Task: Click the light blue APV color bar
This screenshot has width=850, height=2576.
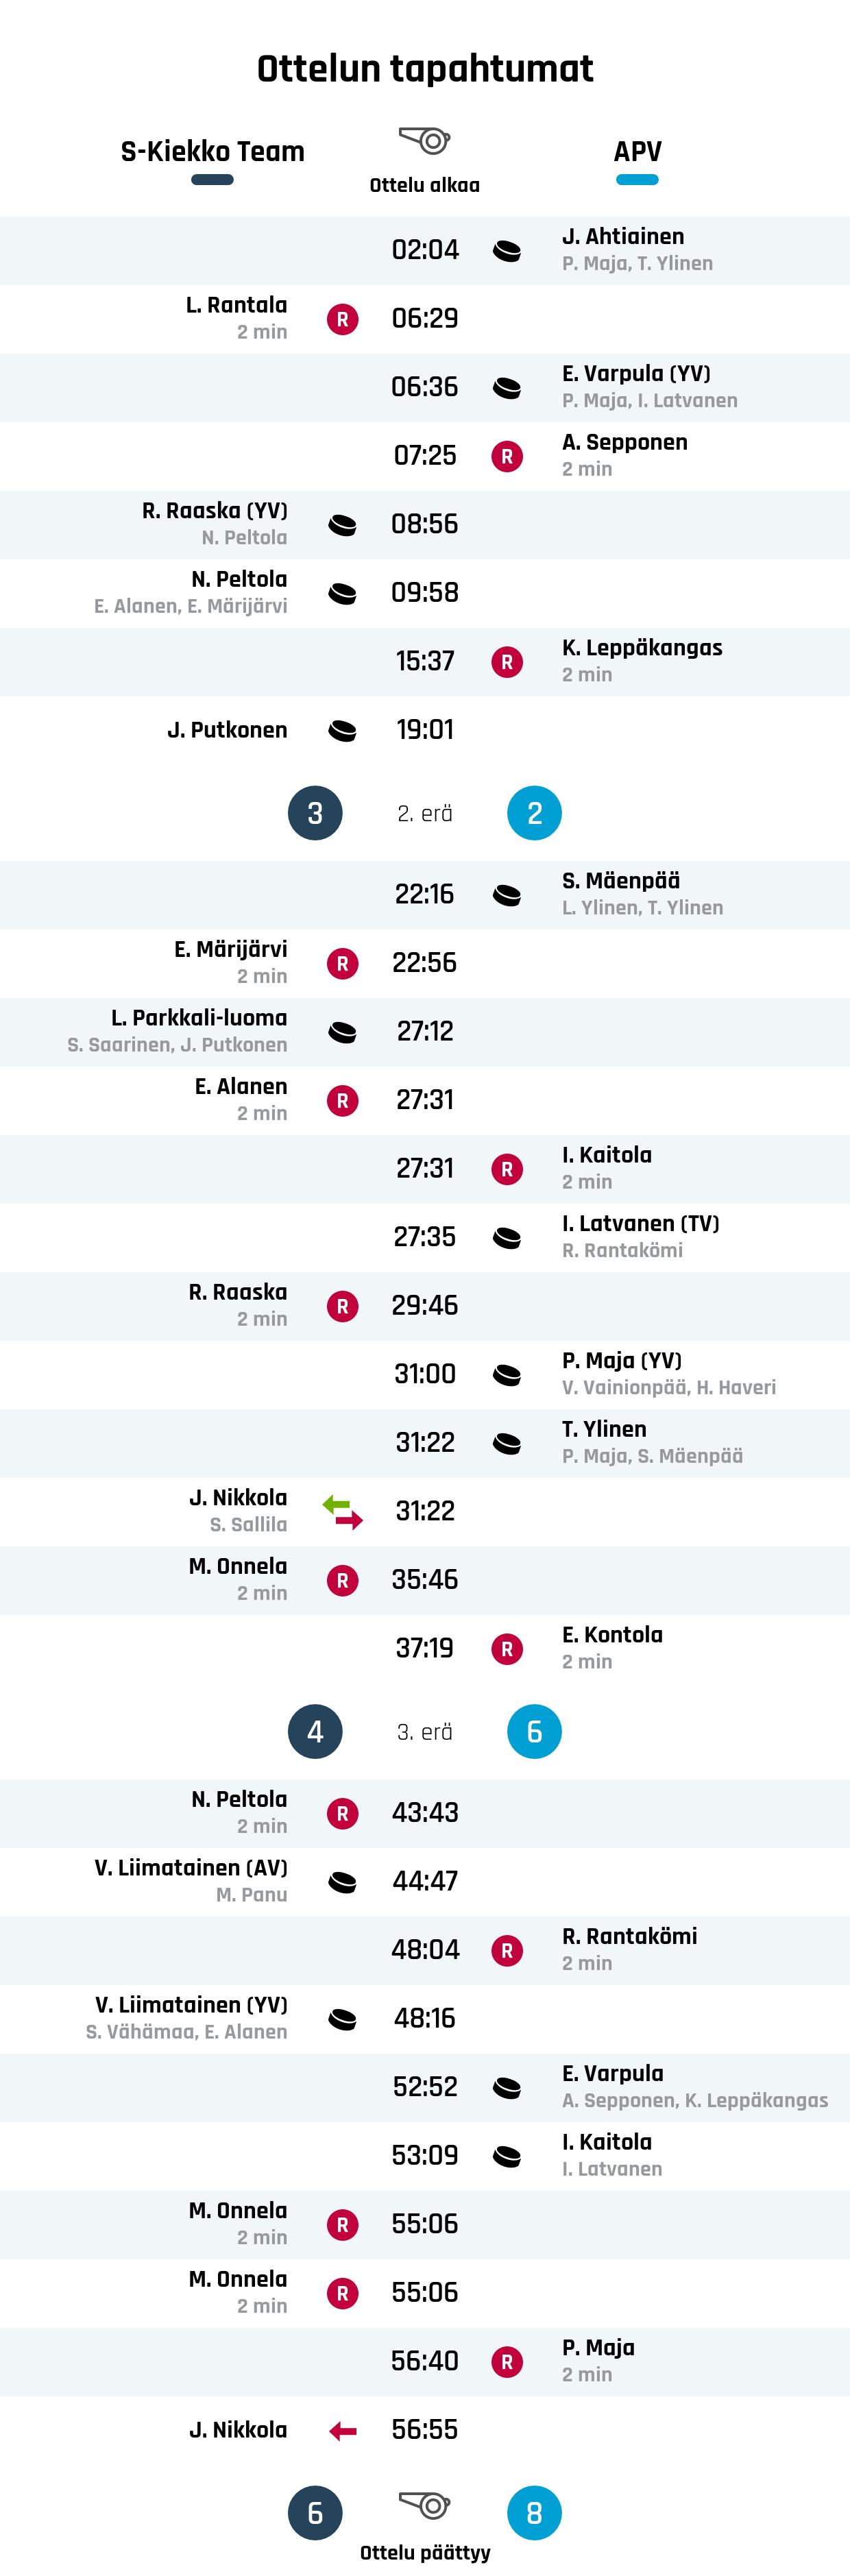Action: 637,180
